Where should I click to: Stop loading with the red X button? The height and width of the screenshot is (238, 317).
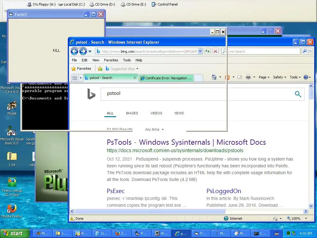click(x=215, y=51)
